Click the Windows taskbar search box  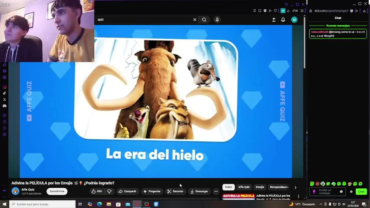point(43,204)
